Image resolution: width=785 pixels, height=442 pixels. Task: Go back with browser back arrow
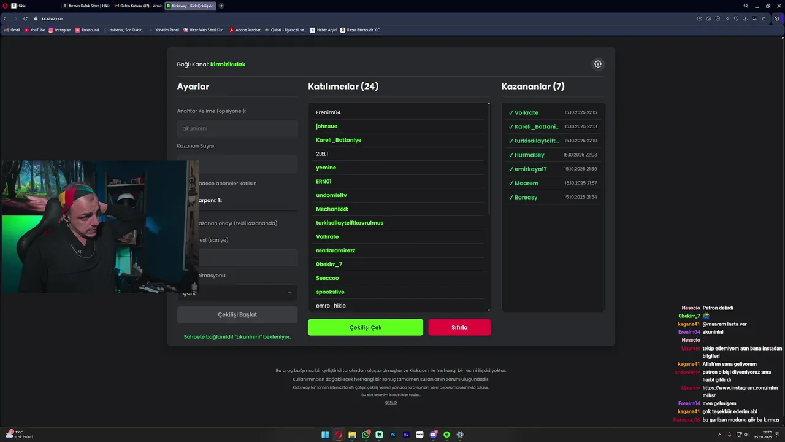pos(5,18)
